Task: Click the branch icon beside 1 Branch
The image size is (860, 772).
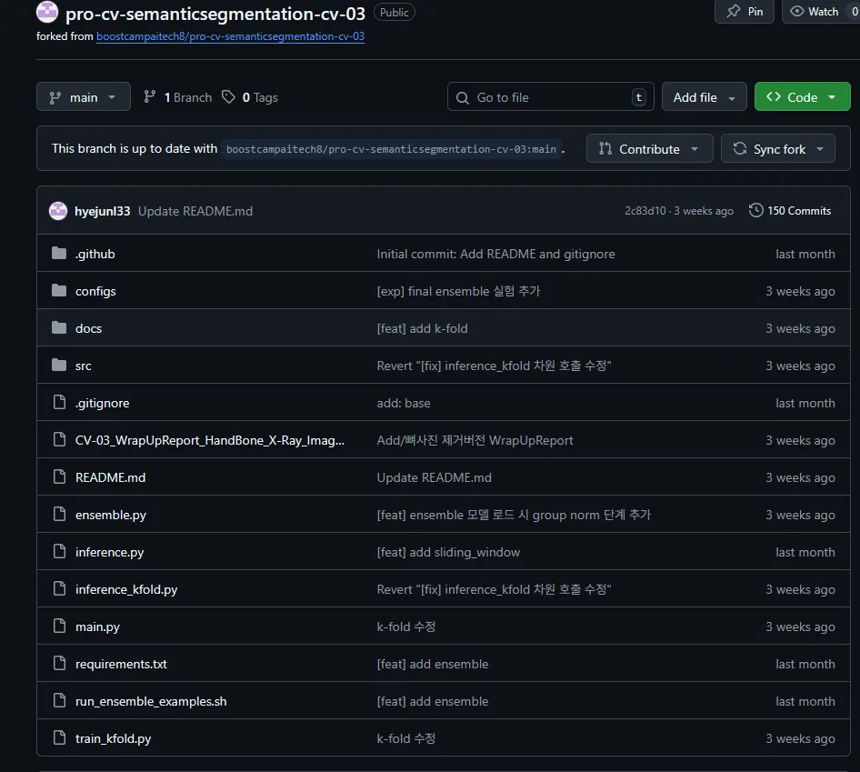Action: pos(149,97)
